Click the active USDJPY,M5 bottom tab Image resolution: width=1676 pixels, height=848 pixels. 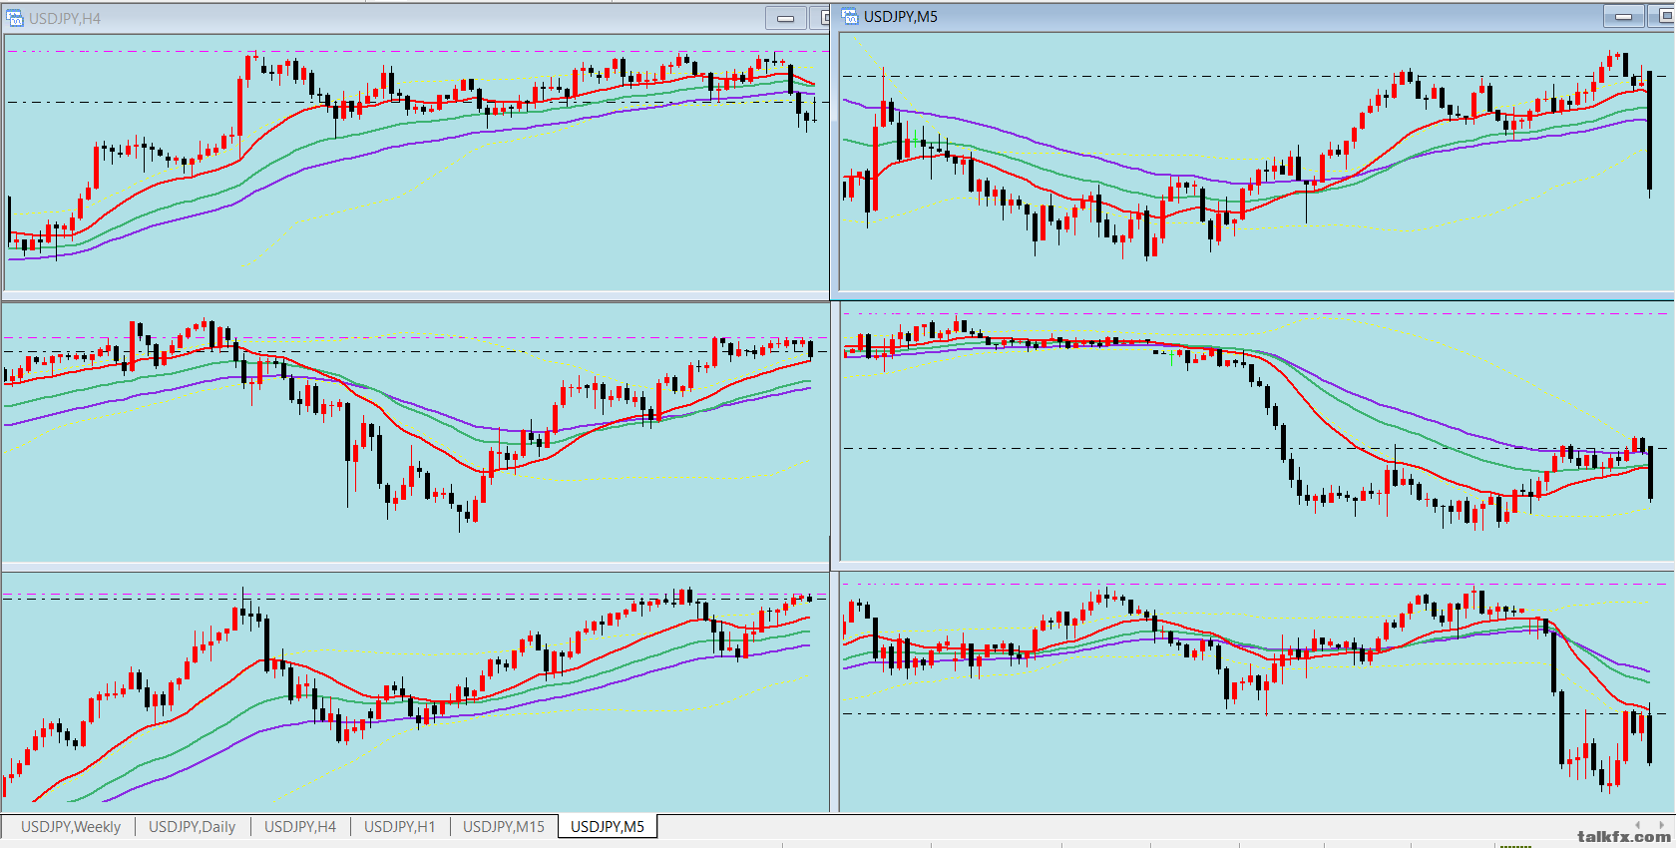(607, 826)
